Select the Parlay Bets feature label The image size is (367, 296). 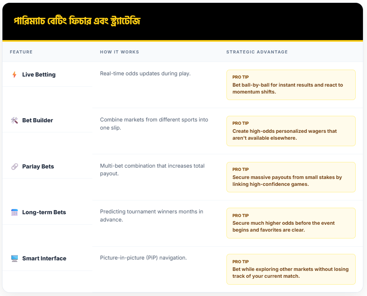[x=38, y=166]
